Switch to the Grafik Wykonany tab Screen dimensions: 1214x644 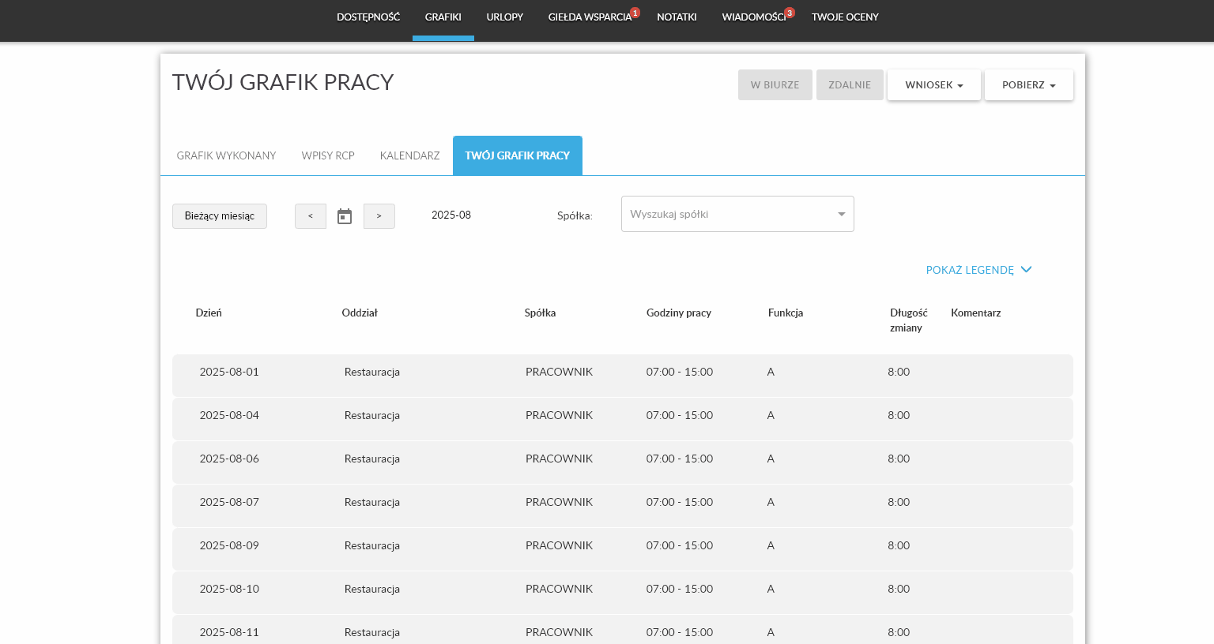(x=226, y=155)
